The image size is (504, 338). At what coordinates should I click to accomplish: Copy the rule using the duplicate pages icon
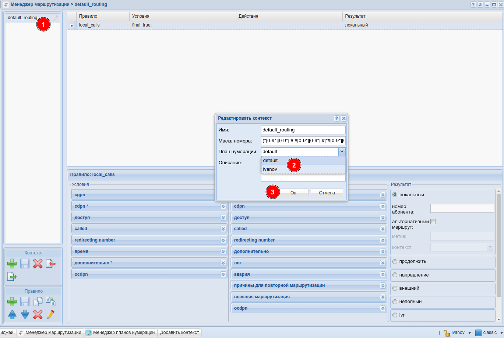pyautogui.click(x=38, y=302)
